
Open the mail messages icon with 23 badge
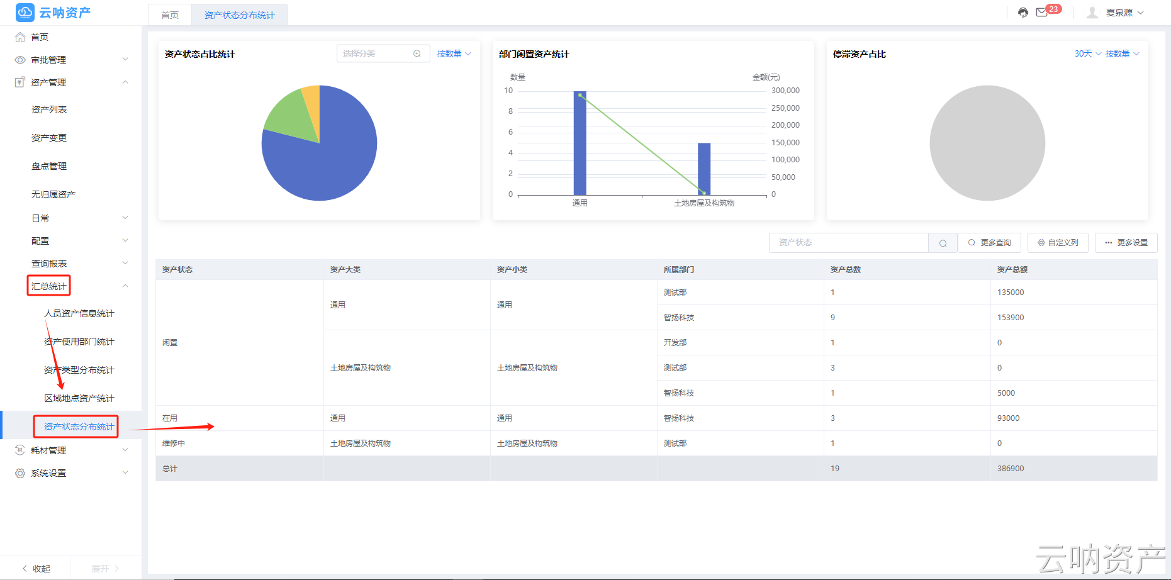1042,13
